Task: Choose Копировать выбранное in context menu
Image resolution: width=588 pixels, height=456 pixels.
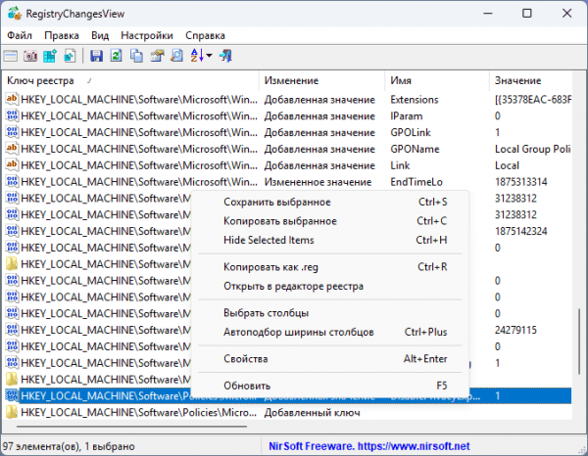Action: 330,221
